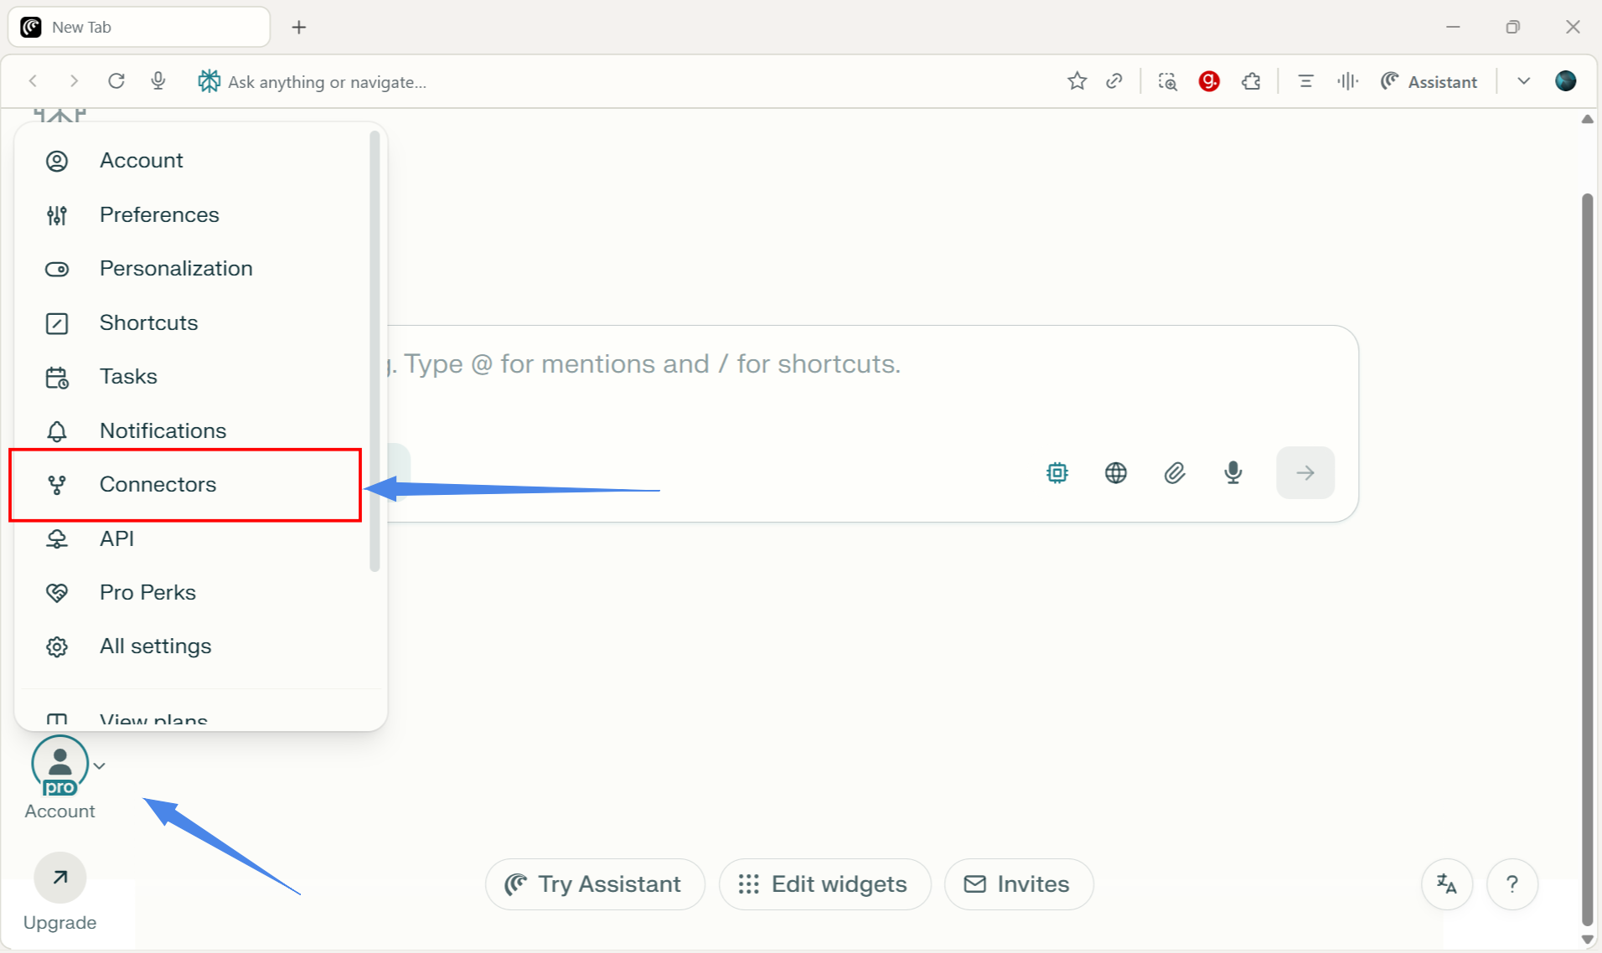Open the extensions puzzle icon
1602x953 pixels.
(x=1251, y=81)
